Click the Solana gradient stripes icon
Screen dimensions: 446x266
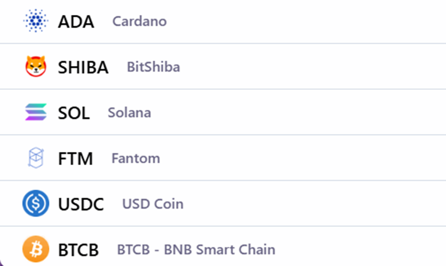pyautogui.click(x=36, y=112)
